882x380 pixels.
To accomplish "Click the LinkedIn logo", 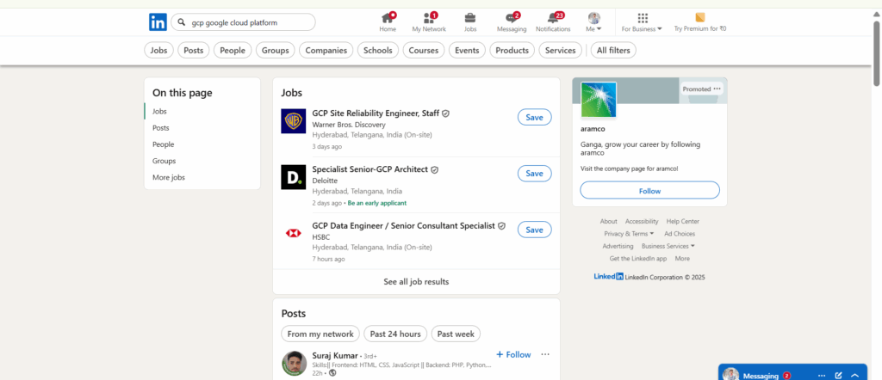I will click(x=158, y=22).
